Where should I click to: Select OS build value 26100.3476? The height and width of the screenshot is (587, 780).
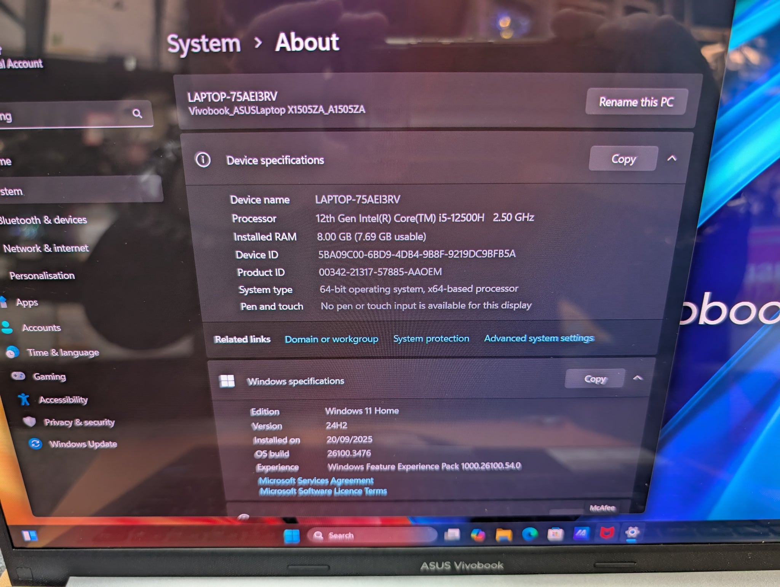[x=349, y=453]
